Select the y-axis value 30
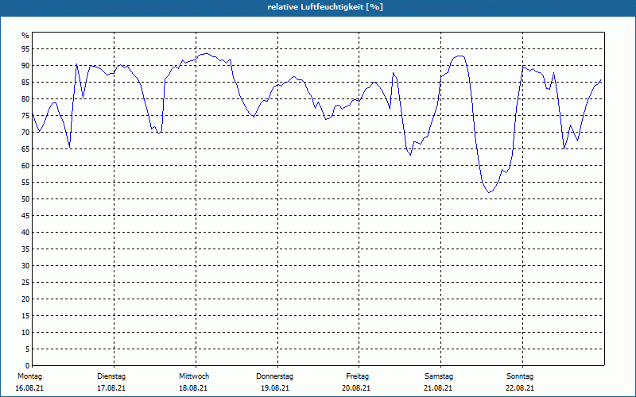Image resolution: width=636 pixels, height=397 pixels. coord(25,266)
